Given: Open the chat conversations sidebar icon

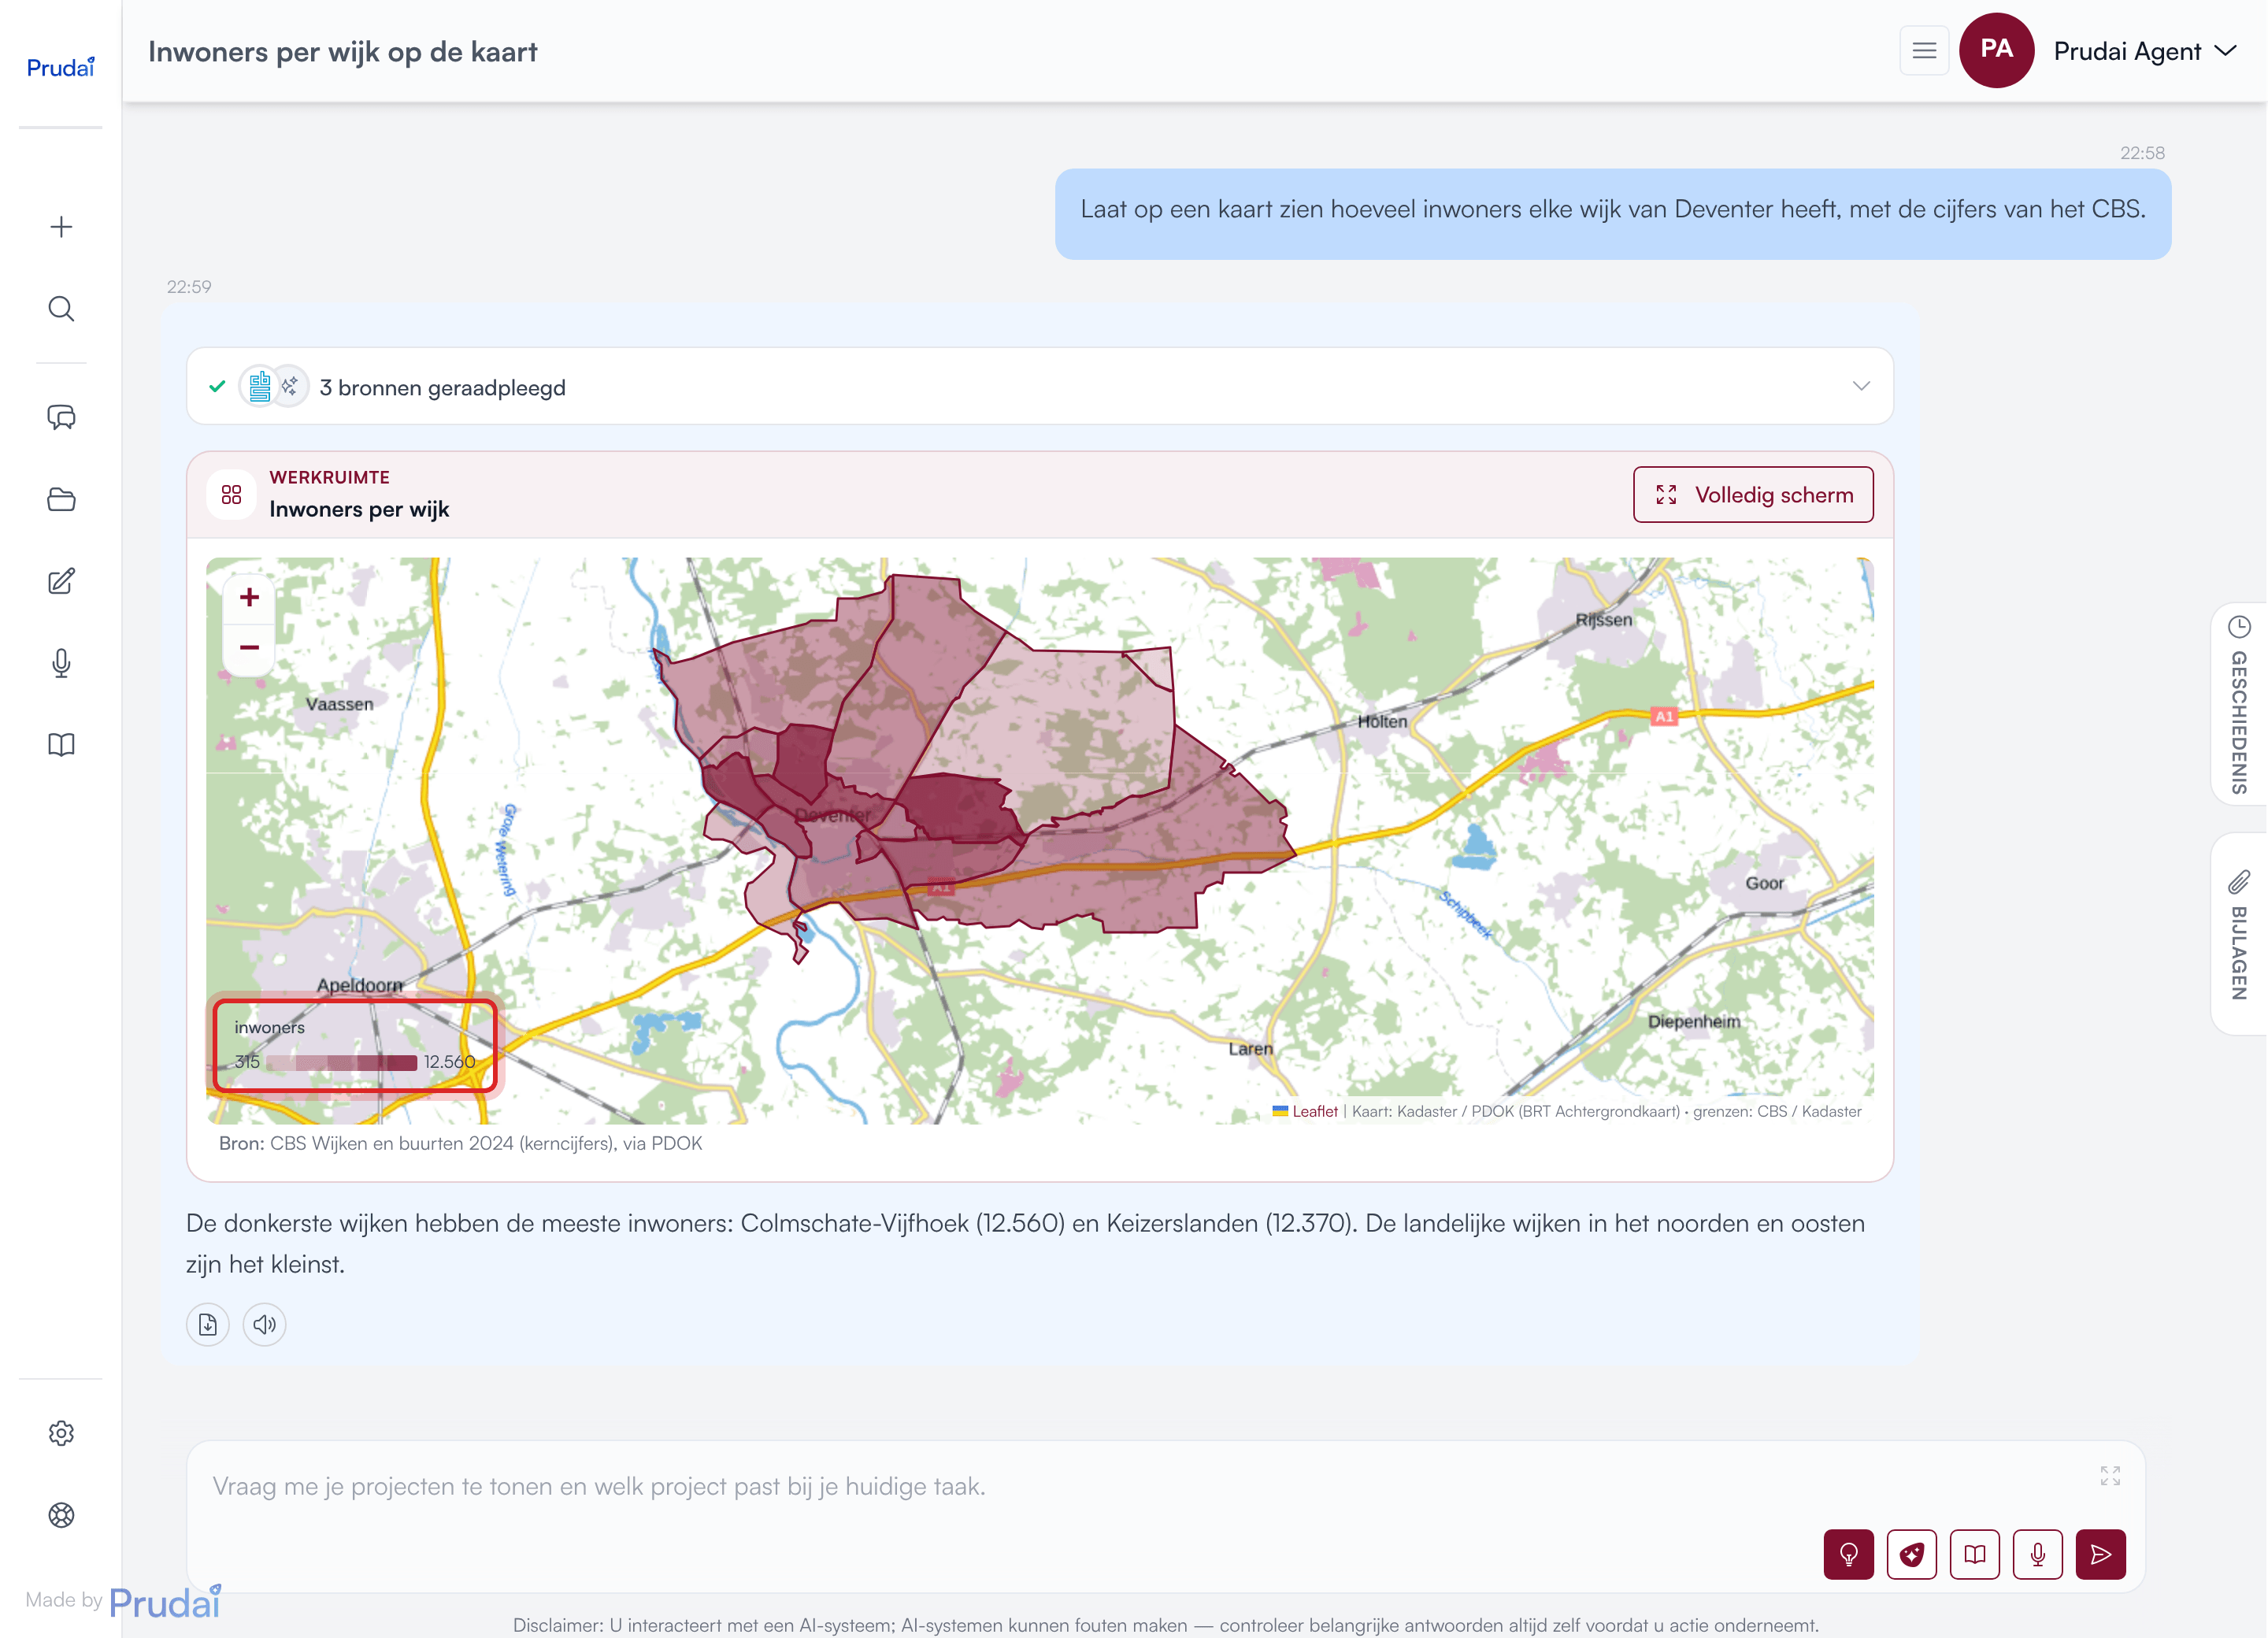Looking at the screenshot, I should (x=61, y=417).
